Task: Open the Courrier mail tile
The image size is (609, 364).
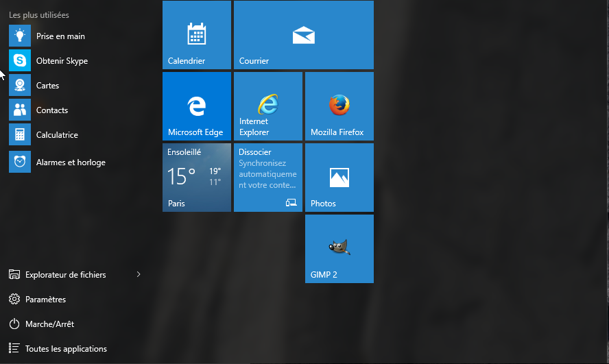Action: 304,35
